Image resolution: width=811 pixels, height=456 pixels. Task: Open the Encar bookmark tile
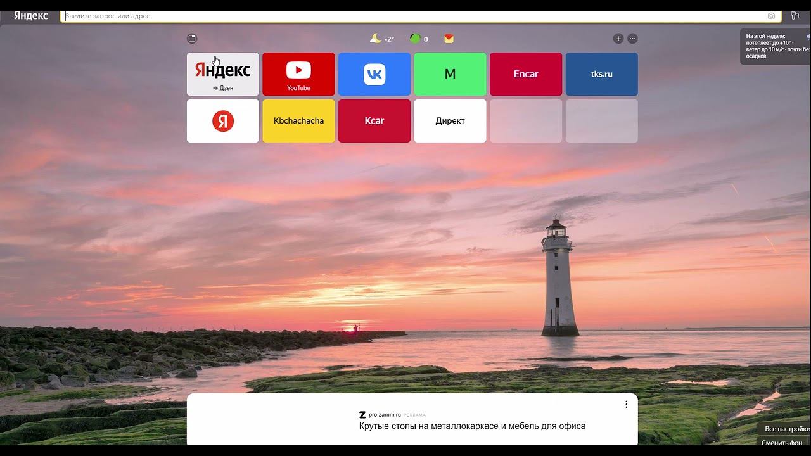526,74
